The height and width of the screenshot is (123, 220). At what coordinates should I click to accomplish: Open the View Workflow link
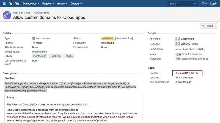click(124, 39)
